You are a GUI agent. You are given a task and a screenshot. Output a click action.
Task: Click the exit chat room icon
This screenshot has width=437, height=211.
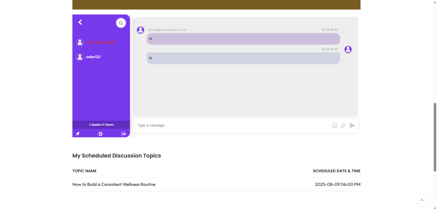pyautogui.click(x=124, y=134)
